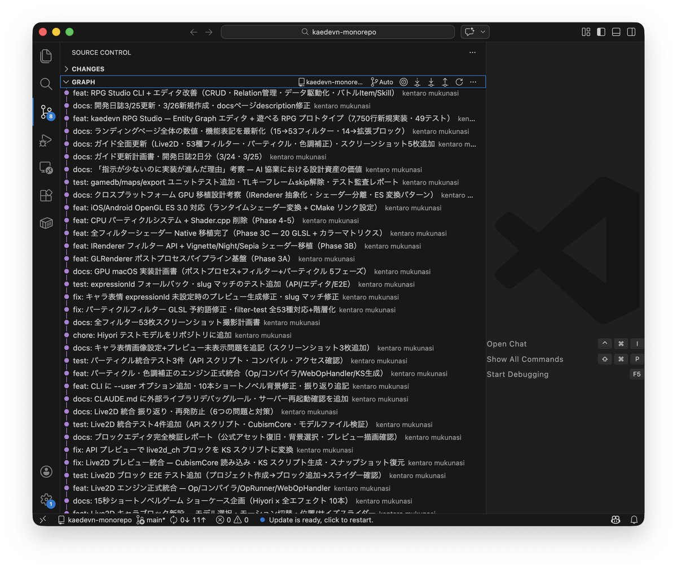This screenshot has height=569, width=677.
Task: Select commit test: gamedb/maps/export ユニットテスト追加
Action: coord(273,182)
